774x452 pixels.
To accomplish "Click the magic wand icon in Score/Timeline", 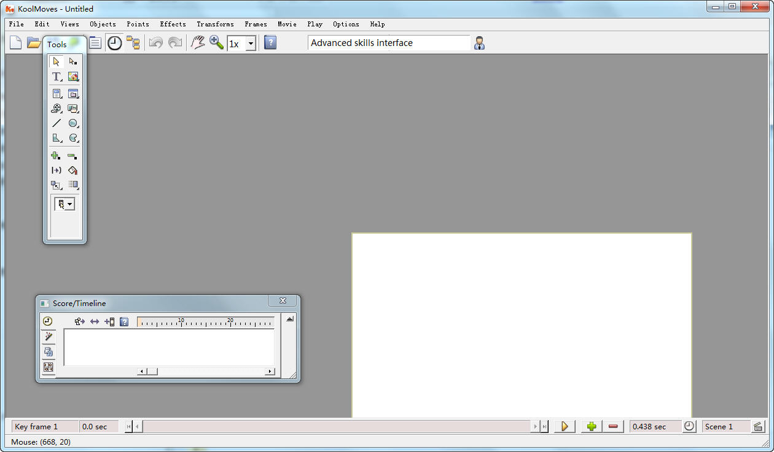I will click(48, 337).
